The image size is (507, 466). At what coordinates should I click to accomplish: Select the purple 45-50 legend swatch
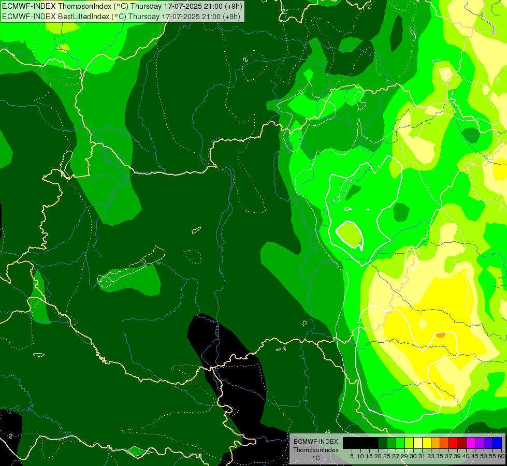coord(480,443)
